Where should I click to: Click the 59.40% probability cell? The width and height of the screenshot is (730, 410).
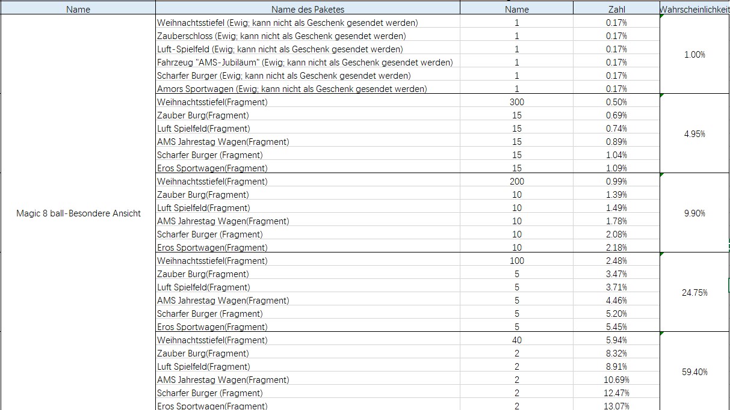click(x=695, y=372)
